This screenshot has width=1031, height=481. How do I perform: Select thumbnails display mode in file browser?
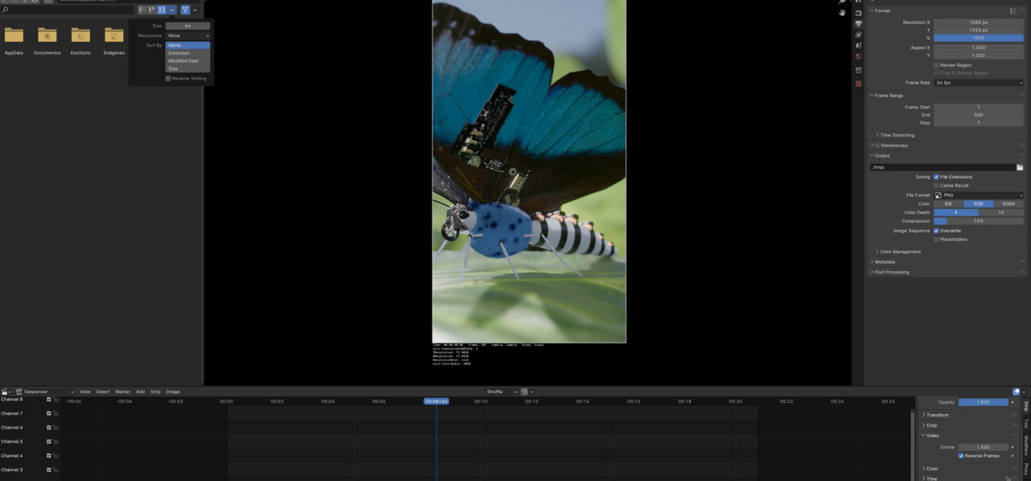pyautogui.click(x=162, y=10)
